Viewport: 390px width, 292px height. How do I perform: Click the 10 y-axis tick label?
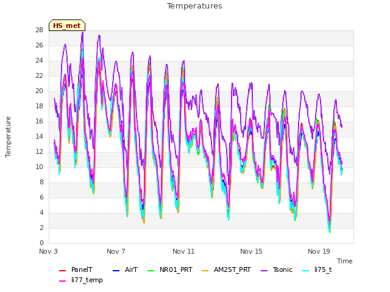pos(40,167)
